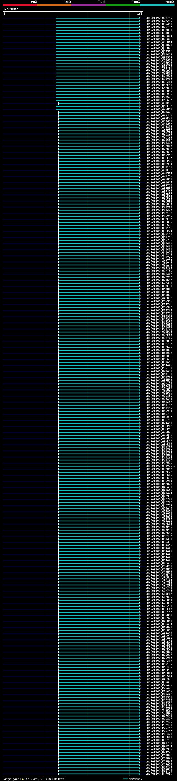177x781 pixels.
Task: Click the hit label UniRef100_C0PQV4
Action: (159, 761)
